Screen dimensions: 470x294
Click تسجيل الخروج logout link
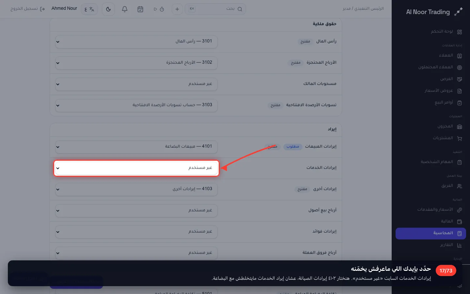(27, 9)
